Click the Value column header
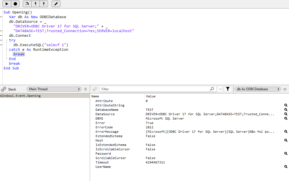Viewport: 289px width, 181px height. point(151,96)
